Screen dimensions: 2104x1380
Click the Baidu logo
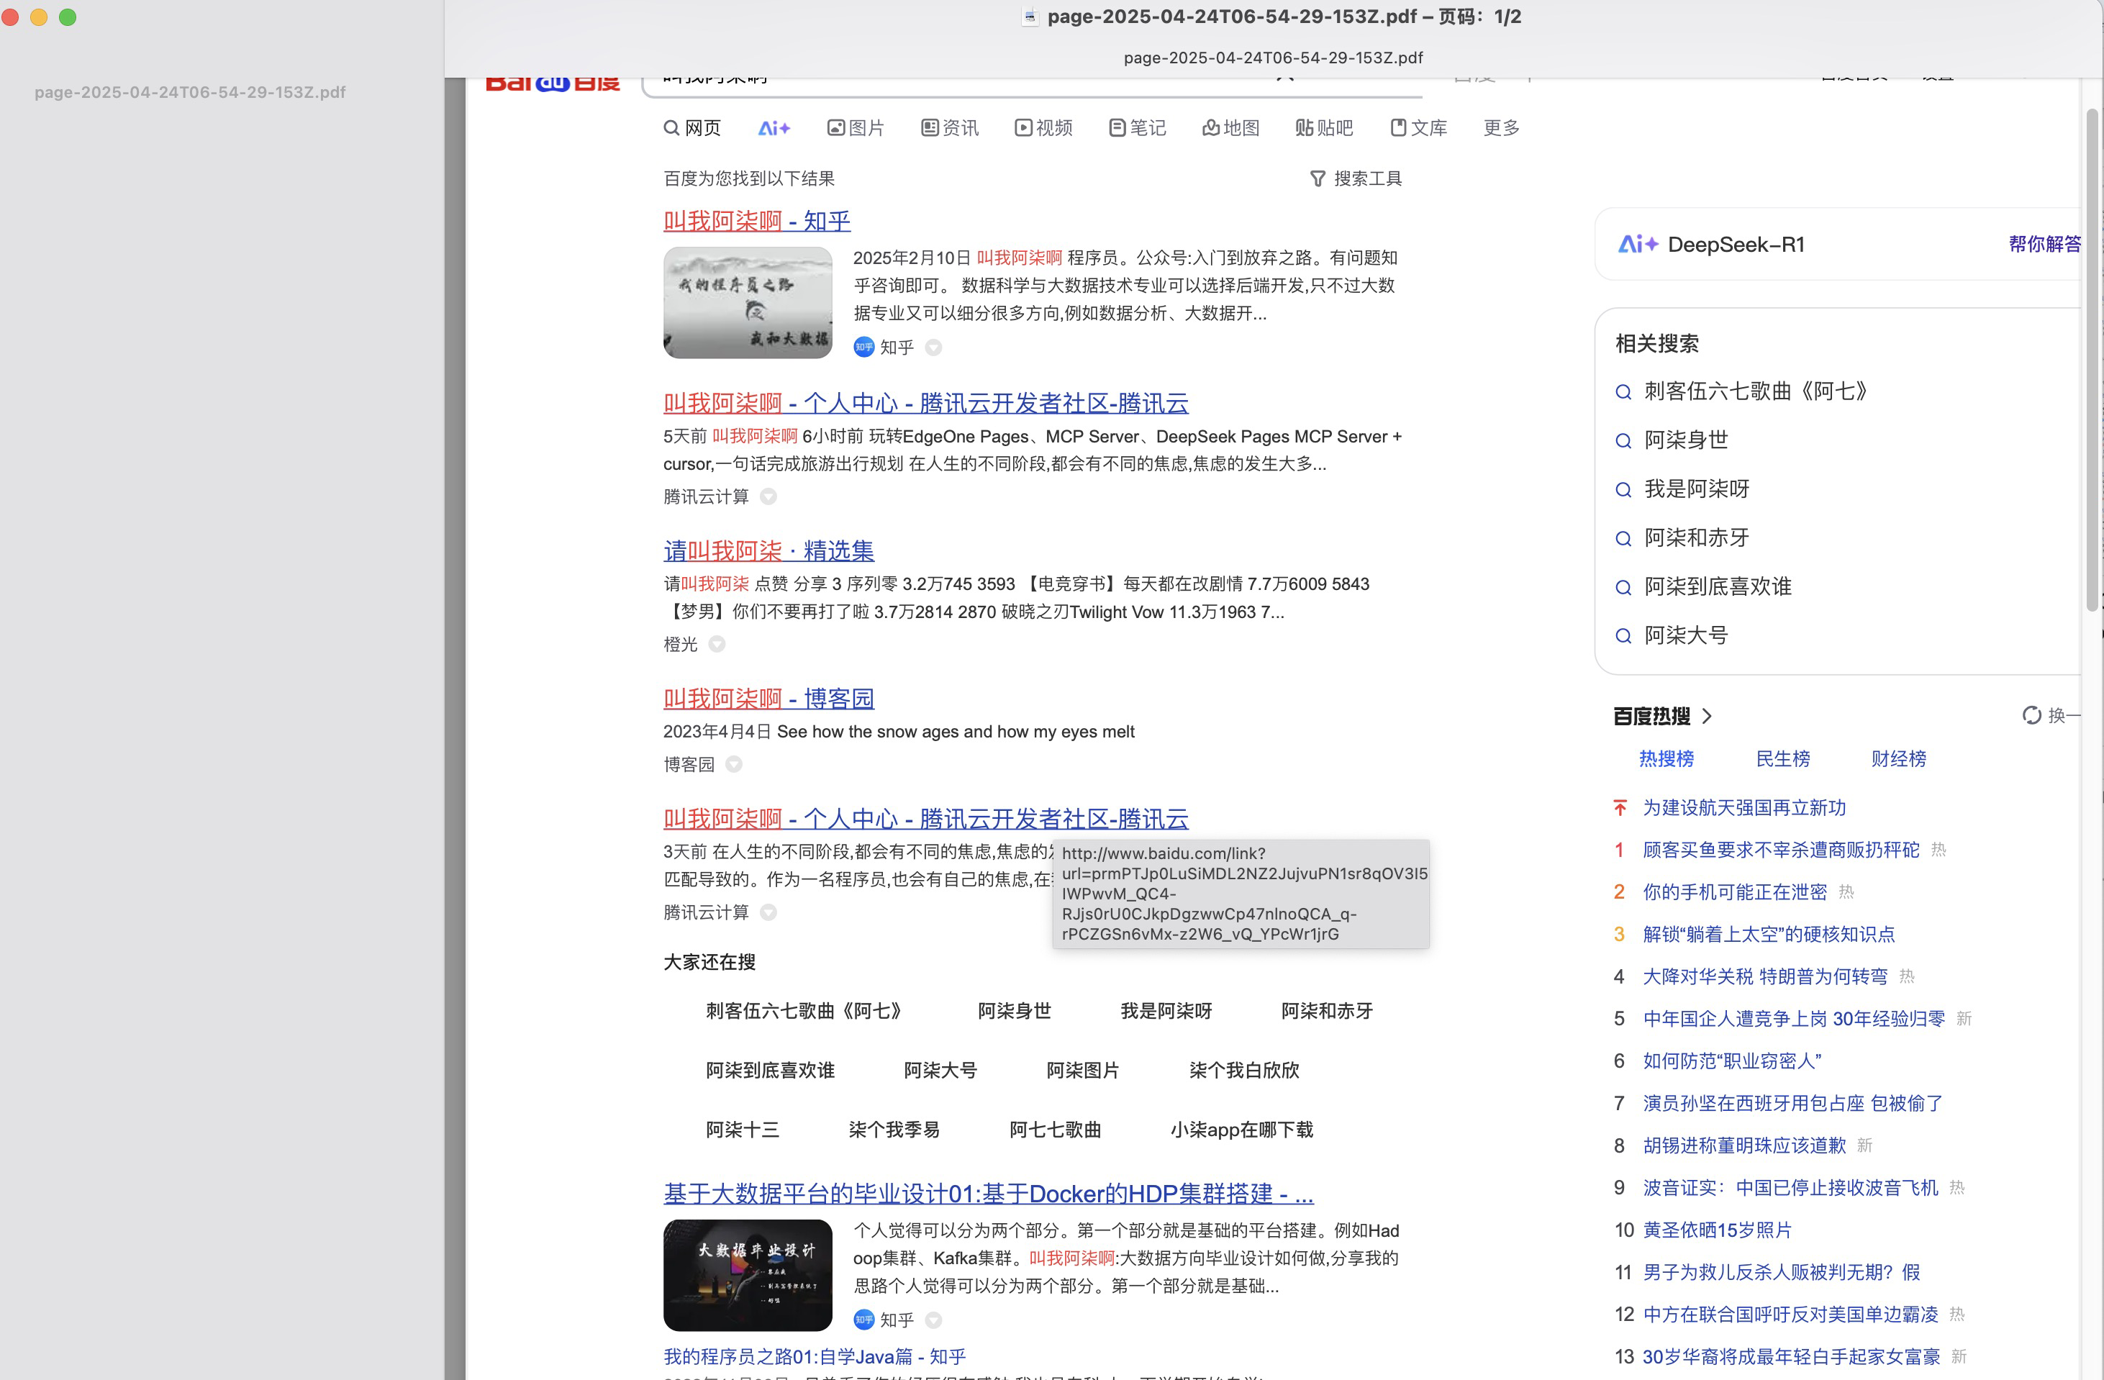click(552, 84)
